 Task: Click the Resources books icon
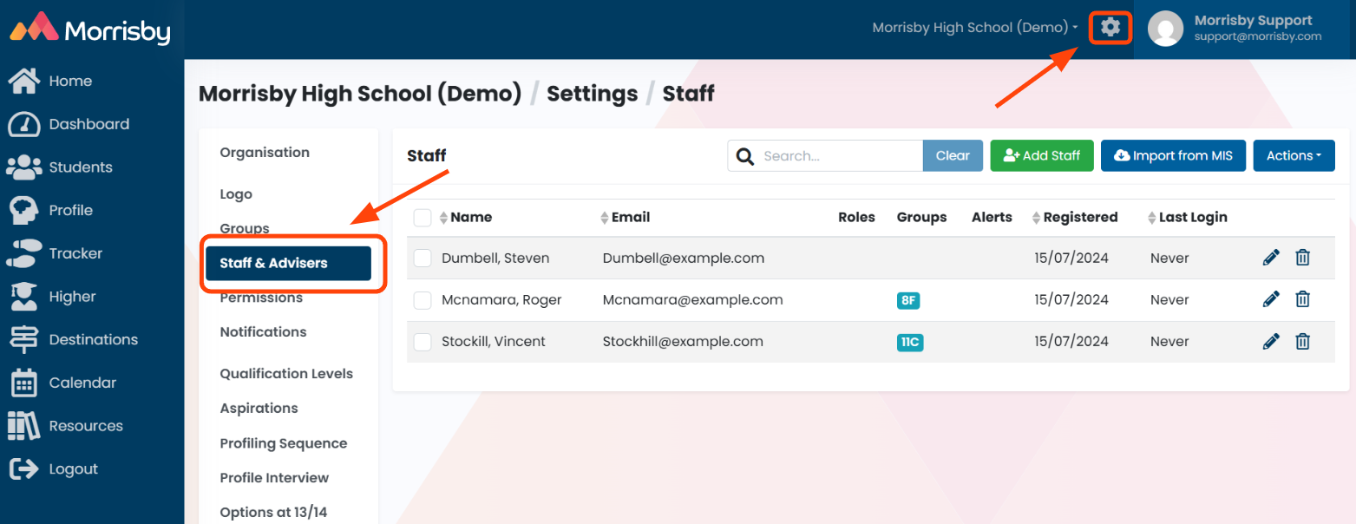point(23,426)
